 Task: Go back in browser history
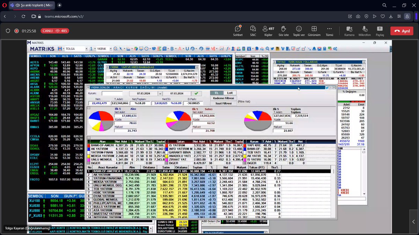click(x=5, y=16)
